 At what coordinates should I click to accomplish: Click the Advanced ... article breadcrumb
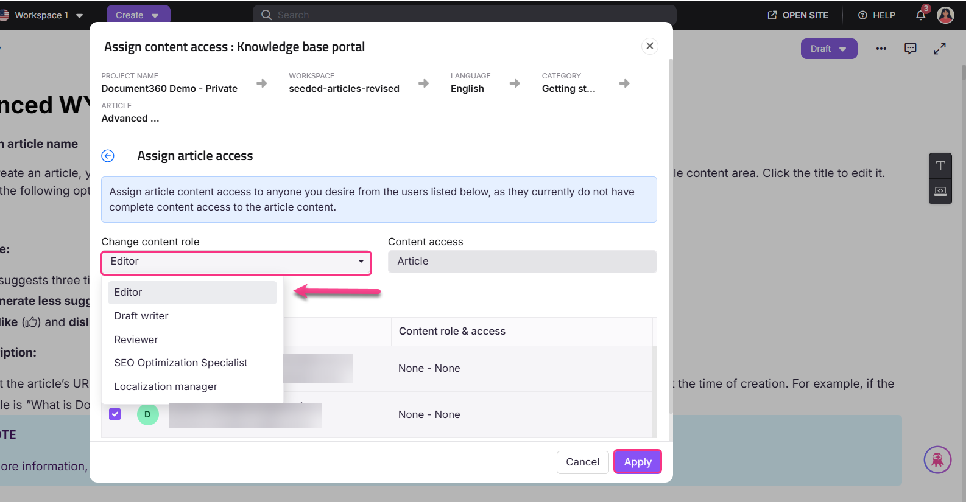coord(130,119)
